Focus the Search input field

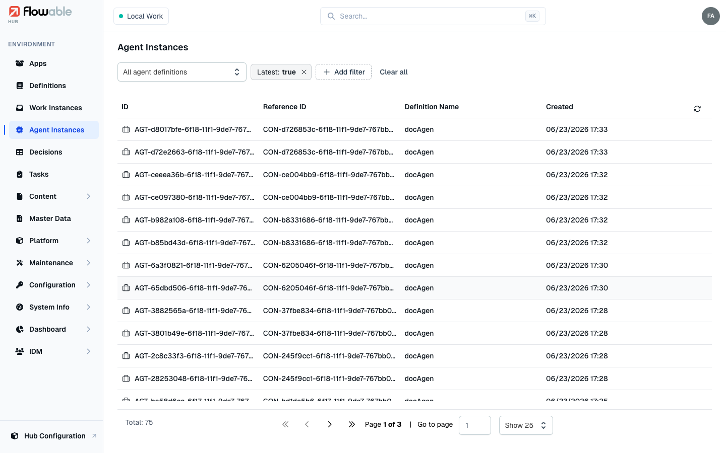coord(433,16)
